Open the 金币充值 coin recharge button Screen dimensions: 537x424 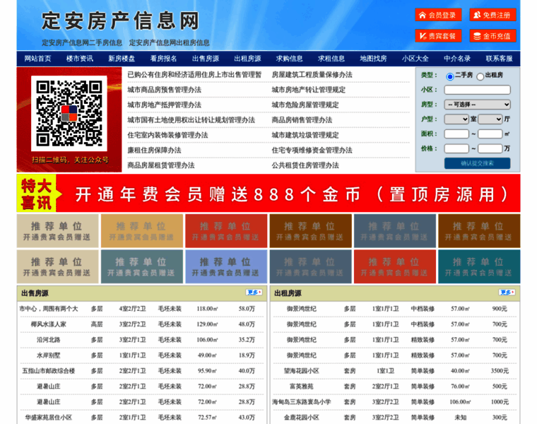(492, 35)
